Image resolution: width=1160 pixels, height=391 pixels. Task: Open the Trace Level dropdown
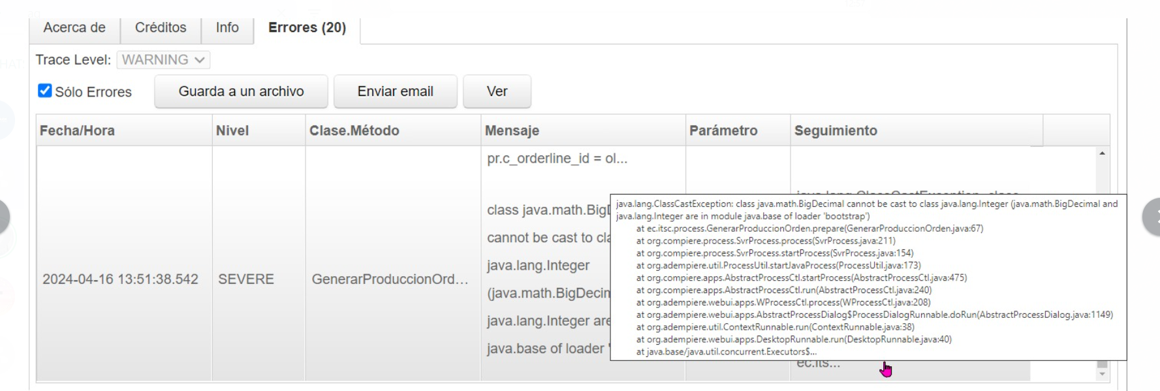(163, 60)
